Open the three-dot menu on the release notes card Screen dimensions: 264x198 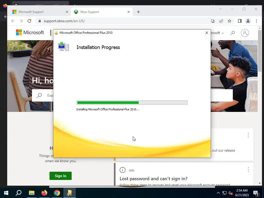tap(248, 135)
